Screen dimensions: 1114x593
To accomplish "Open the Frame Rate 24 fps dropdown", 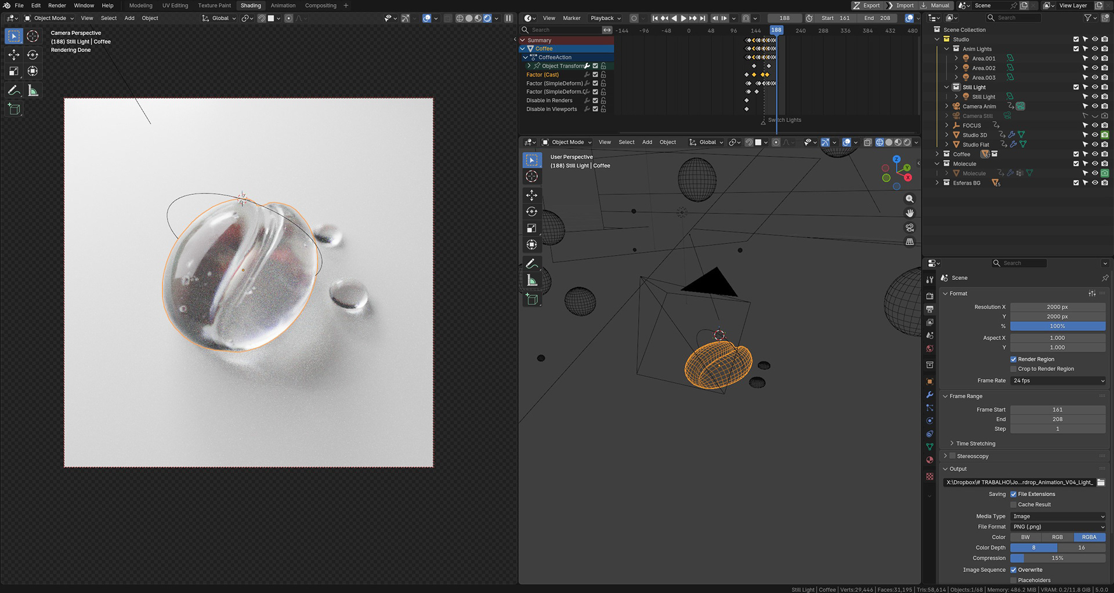I will [1058, 381].
